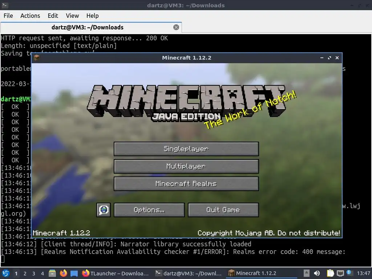Switch to TLauncher Firefox taskbar window

point(116,273)
